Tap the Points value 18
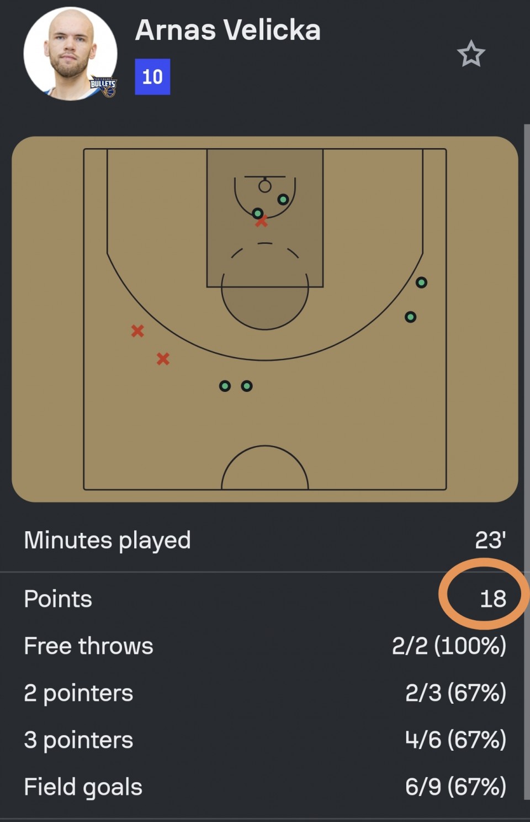530x822 pixels. [493, 599]
